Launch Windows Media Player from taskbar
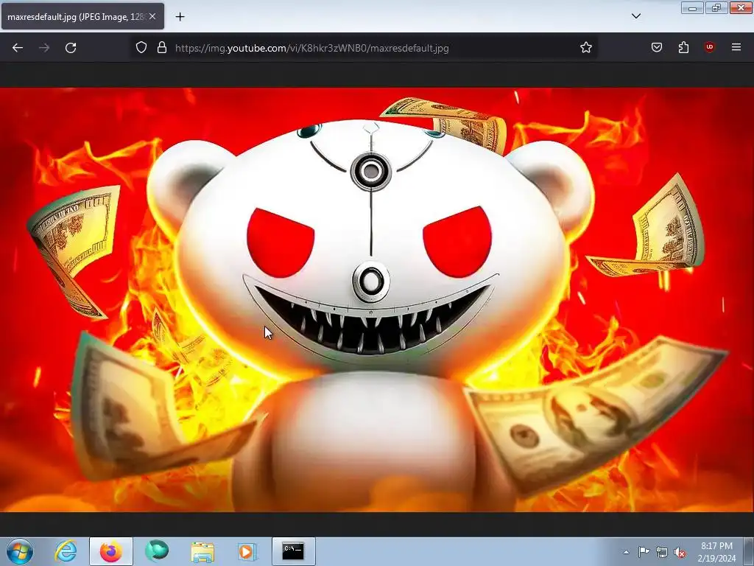Screen dimensions: 754x566 [x=247, y=551]
